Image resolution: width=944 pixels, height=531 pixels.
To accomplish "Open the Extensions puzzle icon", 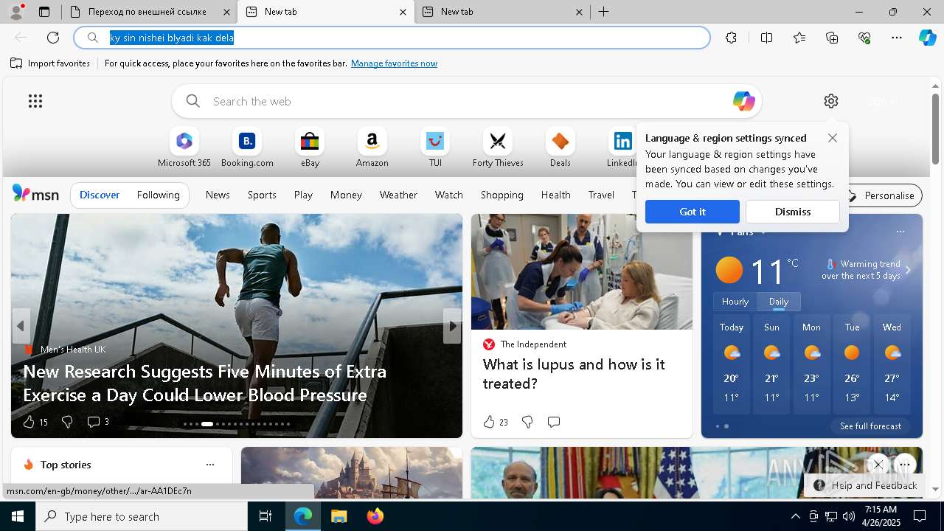I will point(731,38).
